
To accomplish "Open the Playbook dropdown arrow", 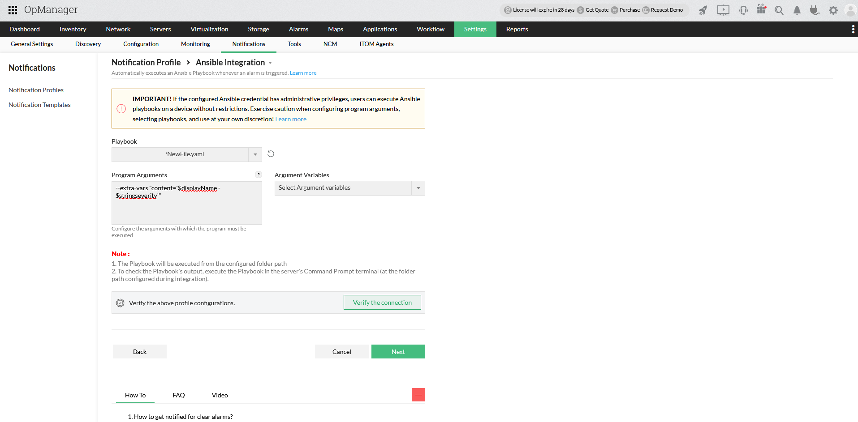I will coord(255,154).
